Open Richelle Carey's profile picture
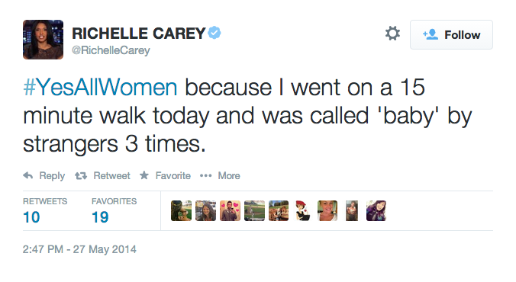Viewport: 516px width, 282px height. [43, 40]
